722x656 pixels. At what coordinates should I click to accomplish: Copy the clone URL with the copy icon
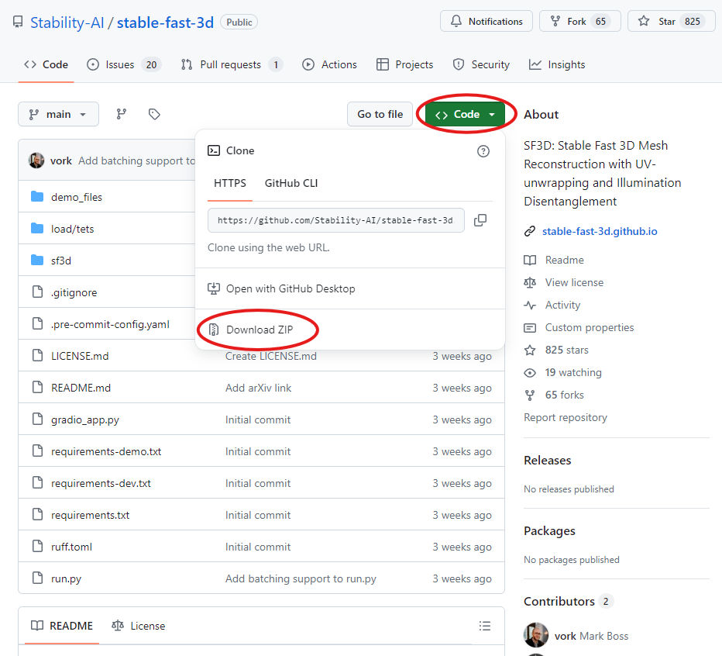pos(480,220)
